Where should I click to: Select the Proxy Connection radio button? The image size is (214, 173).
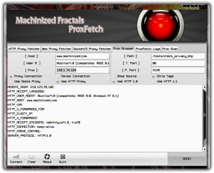pos(11,76)
